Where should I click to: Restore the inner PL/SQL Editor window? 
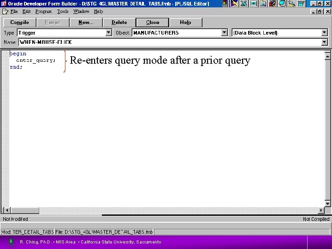[320, 12]
